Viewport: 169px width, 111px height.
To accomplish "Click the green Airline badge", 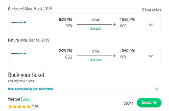I will coord(27,100).
